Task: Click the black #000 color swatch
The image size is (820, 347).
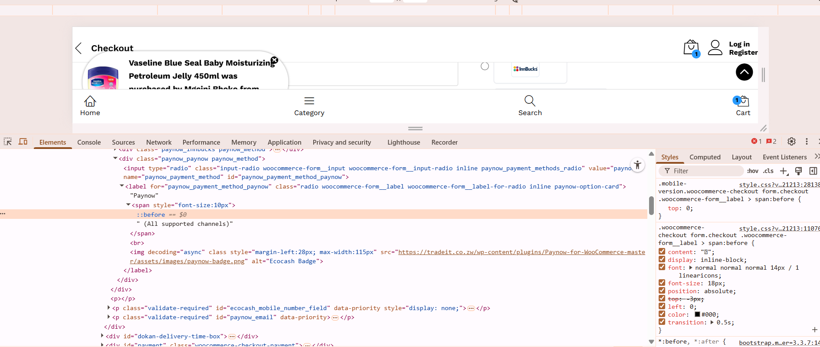Action: pyautogui.click(x=697, y=314)
